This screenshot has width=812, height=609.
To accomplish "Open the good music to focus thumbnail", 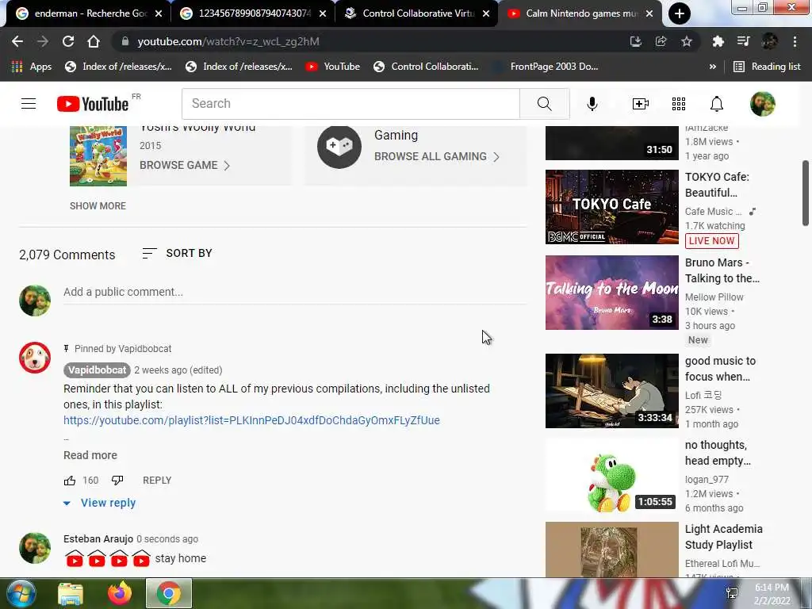I will point(611,391).
